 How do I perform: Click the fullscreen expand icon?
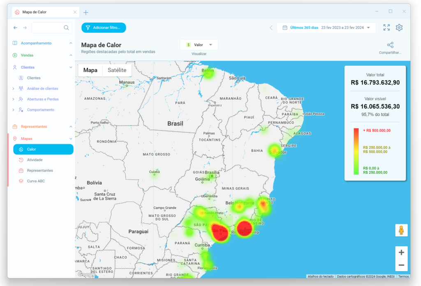tap(386, 28)
